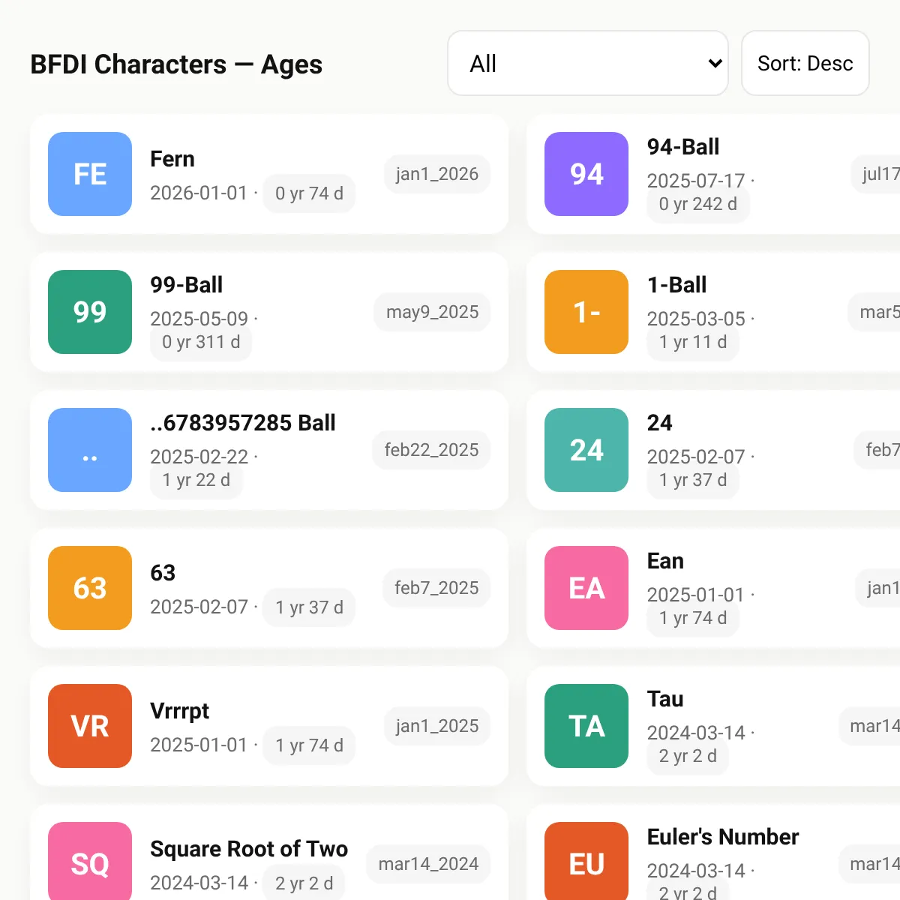Click the orange 63 avatar tile

(90, 588)
